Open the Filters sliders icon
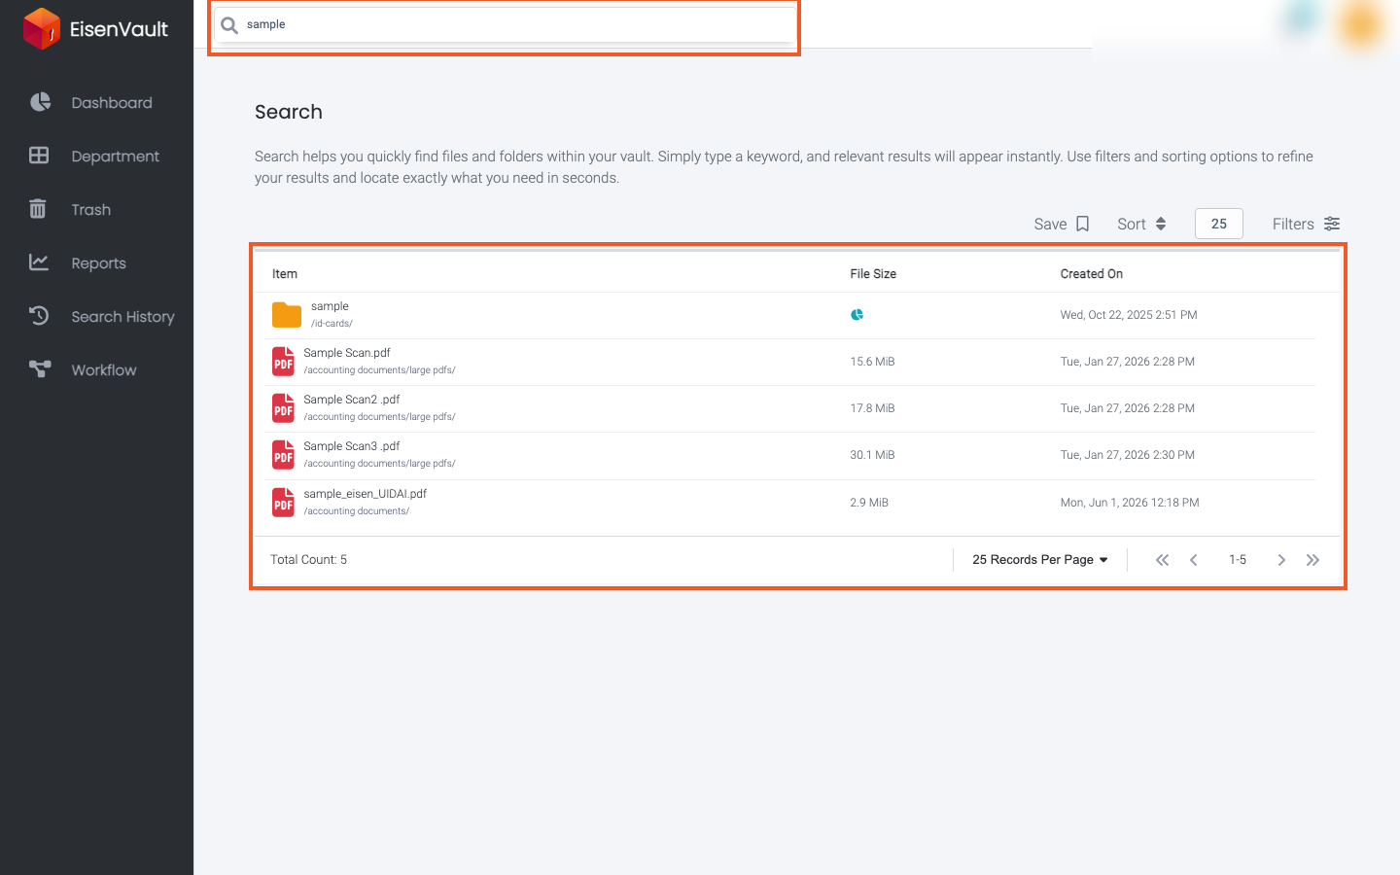1400x875 pixels. pyautogui.click(x=1332, y=224)
